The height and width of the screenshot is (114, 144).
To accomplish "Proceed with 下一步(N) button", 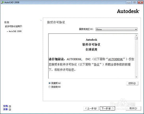I will point(107,108).
